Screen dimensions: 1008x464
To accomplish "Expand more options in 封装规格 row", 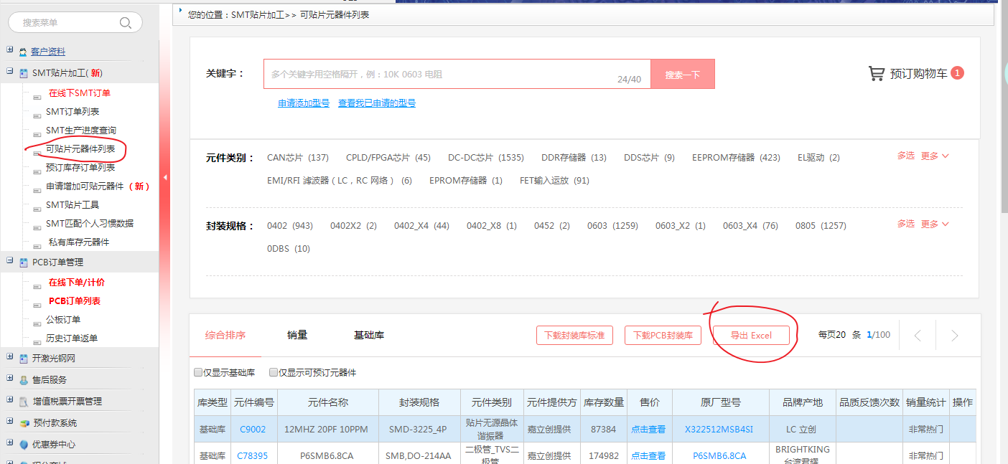I will 935,224.
